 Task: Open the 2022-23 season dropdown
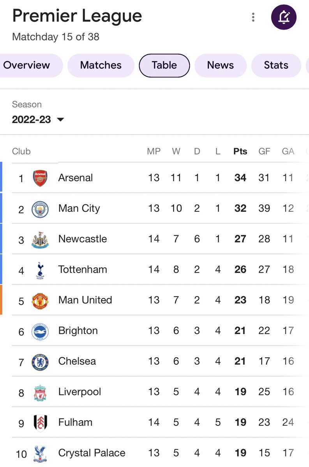(x=38, y=119)
